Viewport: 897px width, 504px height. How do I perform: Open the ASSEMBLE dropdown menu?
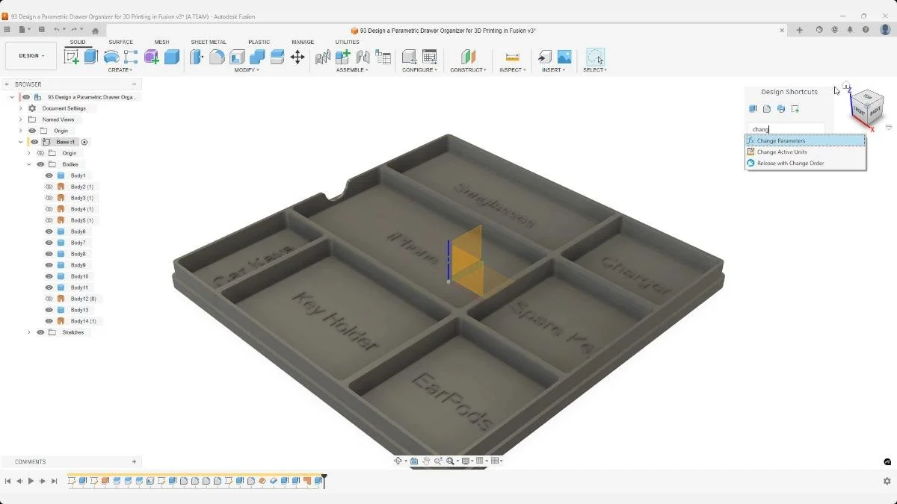352,70
